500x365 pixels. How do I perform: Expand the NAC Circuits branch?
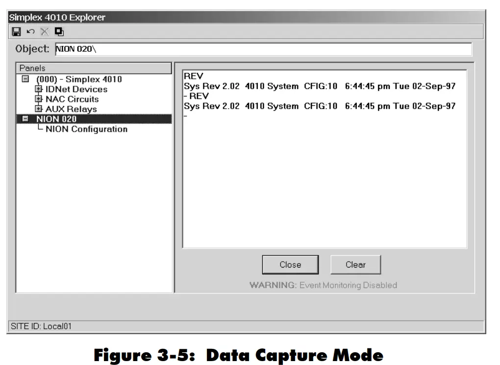(x=39, y=99)
